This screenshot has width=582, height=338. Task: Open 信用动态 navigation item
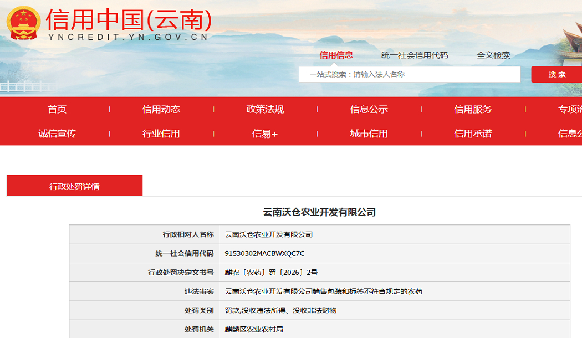(x=161, y=109)
